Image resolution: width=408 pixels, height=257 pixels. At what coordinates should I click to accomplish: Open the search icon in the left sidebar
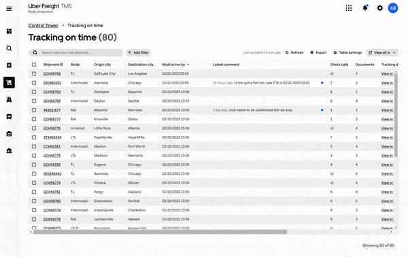[x=9, y=48]
